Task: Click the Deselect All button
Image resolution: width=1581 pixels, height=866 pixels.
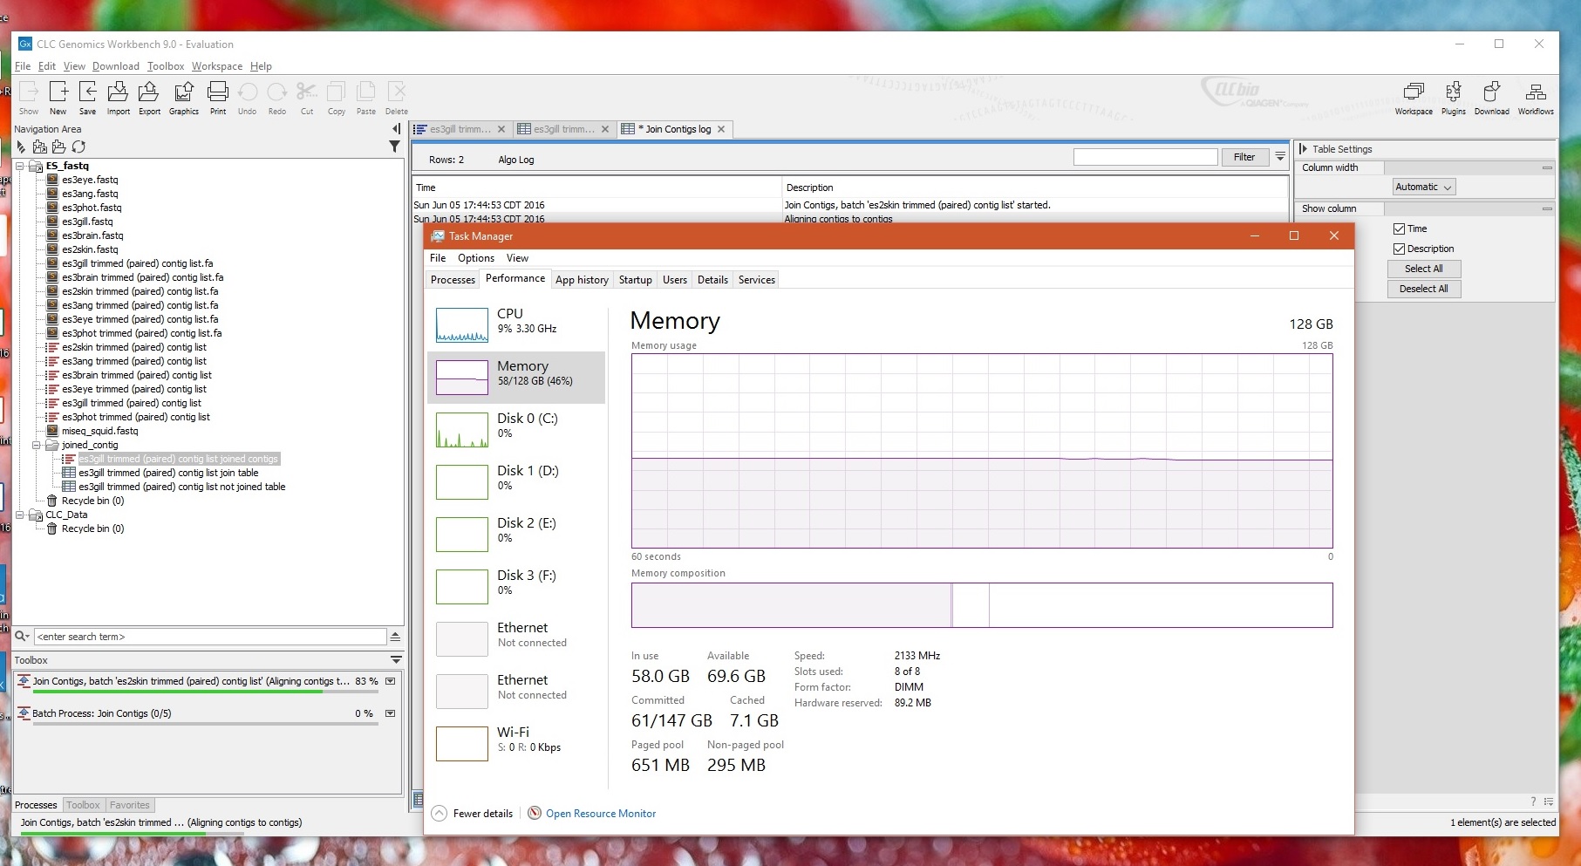Action: tap(1423, 289)
